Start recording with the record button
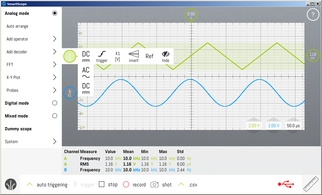Image resolution: width=322 pixels, height=195 pixels. [126, 184]
